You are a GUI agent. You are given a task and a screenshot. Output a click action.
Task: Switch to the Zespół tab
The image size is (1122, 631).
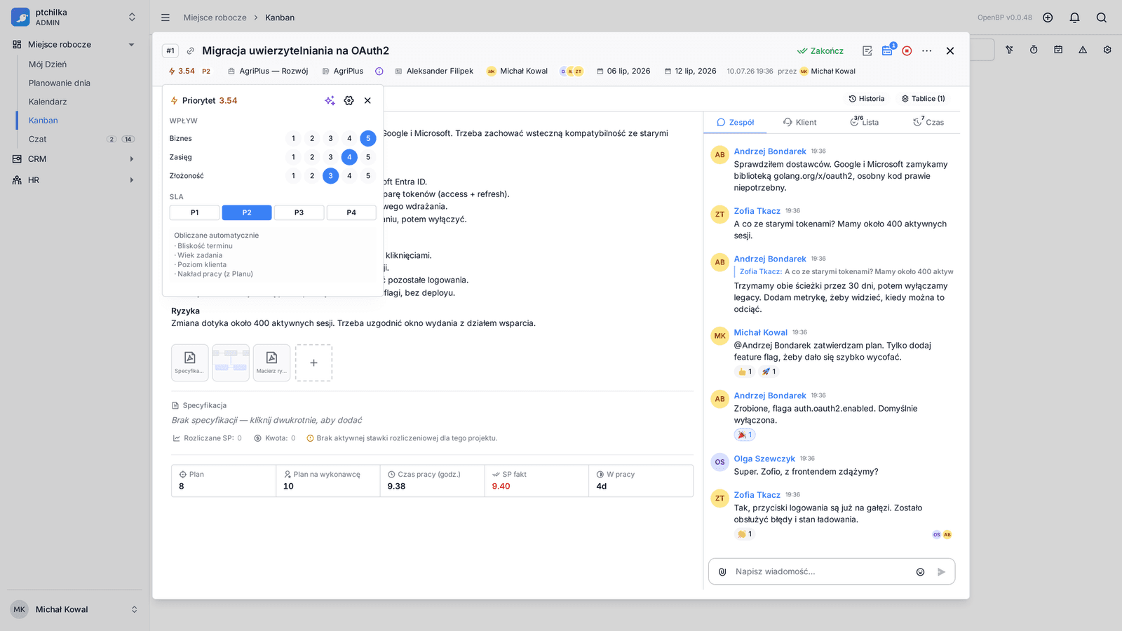click(735, 122)
